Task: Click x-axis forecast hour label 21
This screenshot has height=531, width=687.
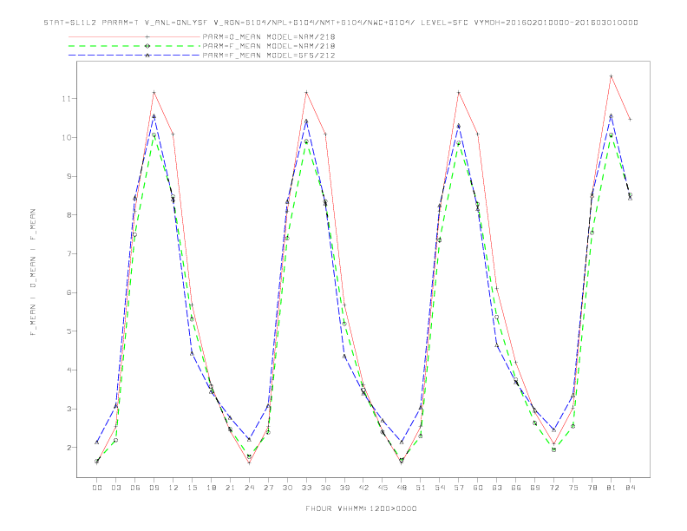Action: tap(230, 488)
